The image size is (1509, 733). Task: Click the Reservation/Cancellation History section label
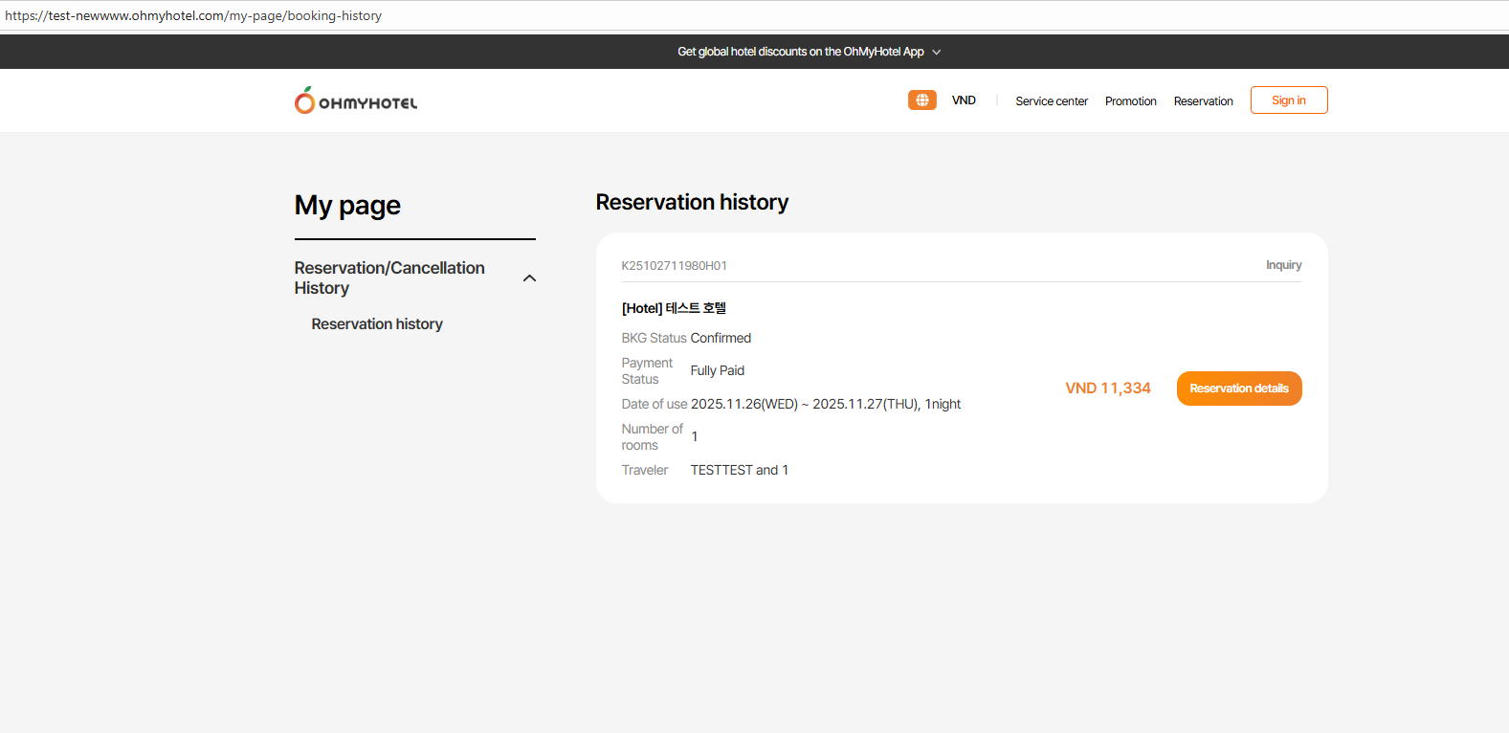[x=389, y=278]
